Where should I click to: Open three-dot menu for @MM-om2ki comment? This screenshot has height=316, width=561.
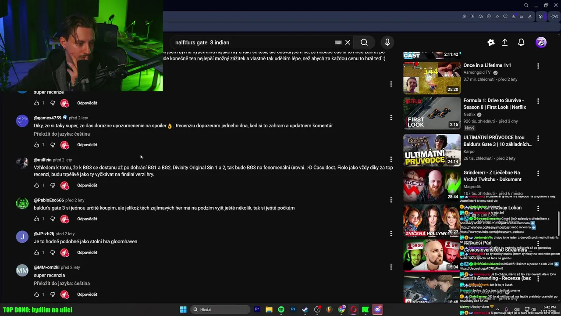point(391,267)
